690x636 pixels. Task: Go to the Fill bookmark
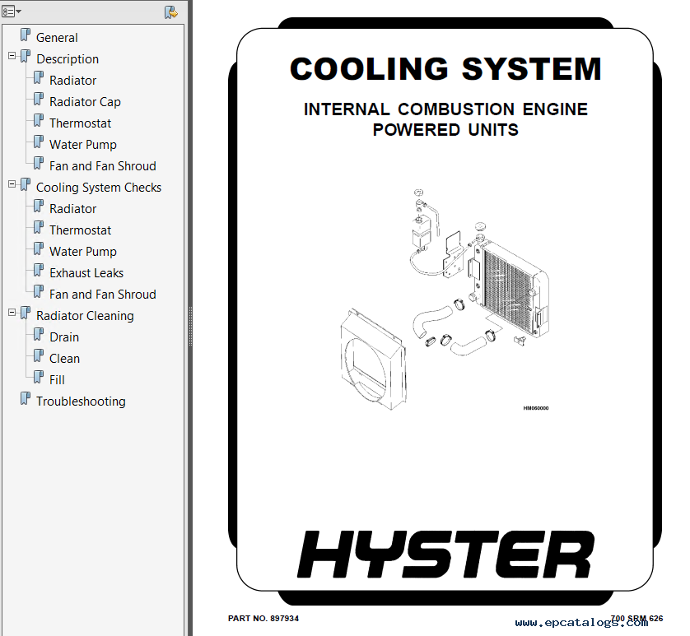click(x=57, y=380)
